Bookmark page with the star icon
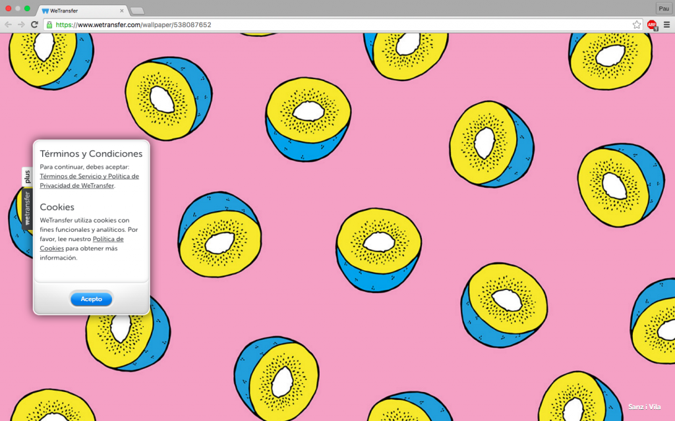Screen dimensions: 675x421 (636, 24)
